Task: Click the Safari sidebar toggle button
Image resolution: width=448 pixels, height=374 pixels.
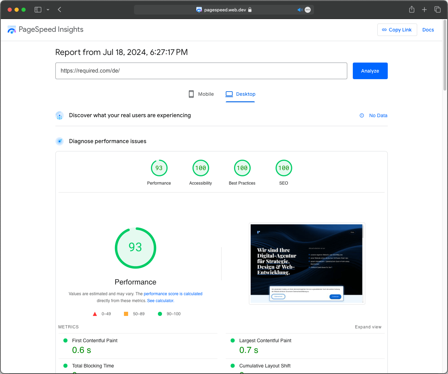Action: (x=38, y=9)
